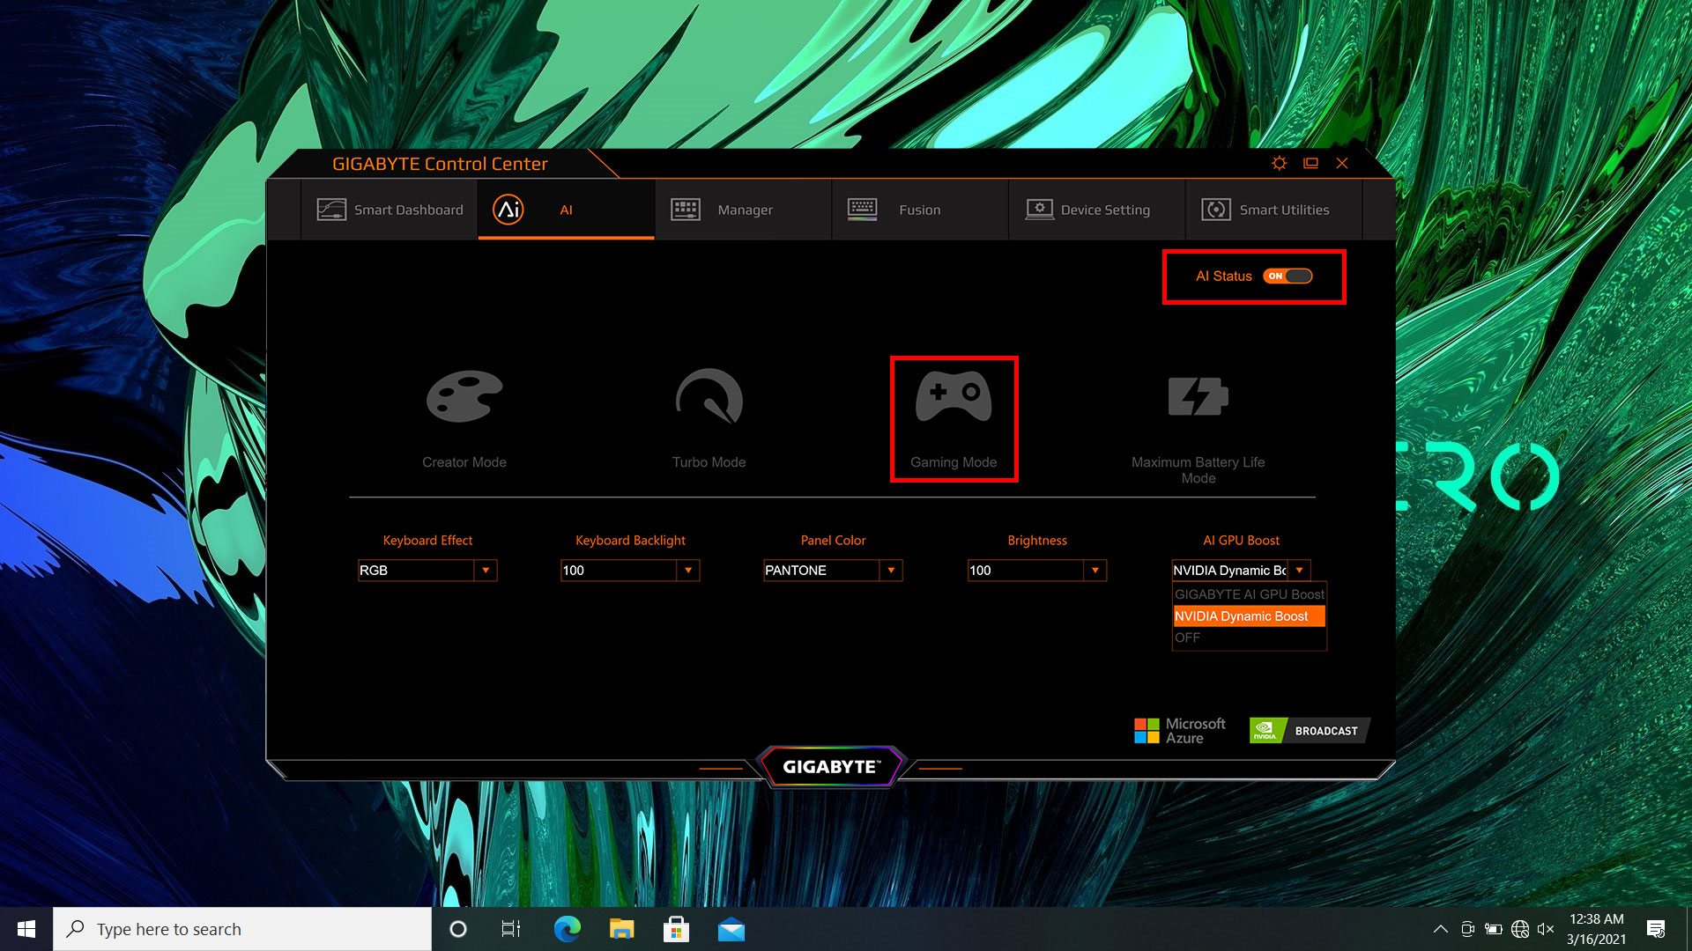Open Task View on taskbar
Image resolution: width=1692 pixels, height=951 pixels.
tap(511, 929)
